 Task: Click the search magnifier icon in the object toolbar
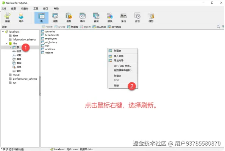click(x=218, y=27)
